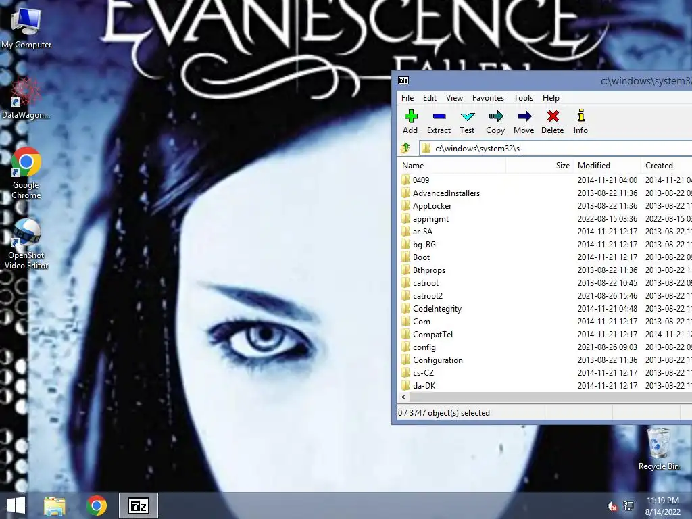Select the catroot2 folder

pos(428,296)
